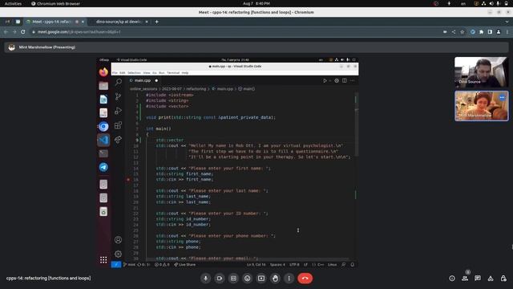Open the Selection menu in VS Code
513x289 pixels.
(134, 73)
